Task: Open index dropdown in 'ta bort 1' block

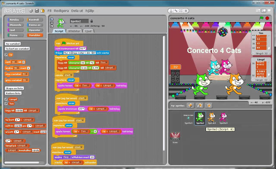Action: pos(17,120)
